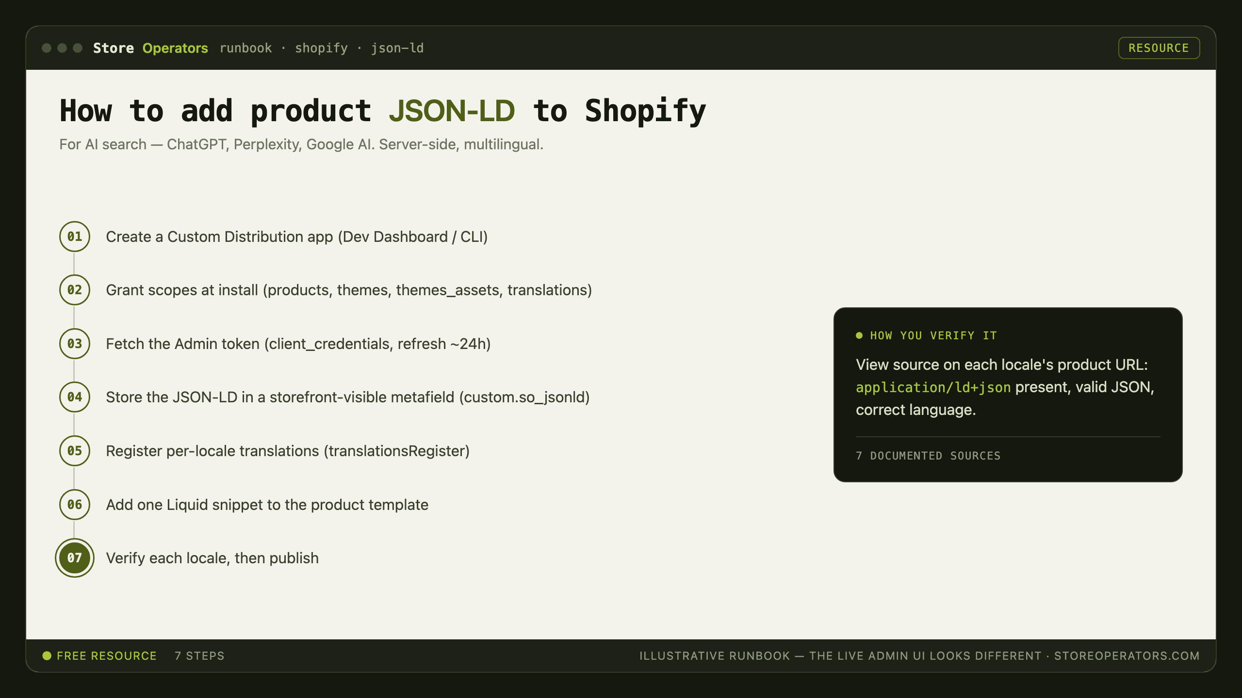The height and width of the screenshot is (698, 1242).
Task: Click the runbook breadcrumb tag
Action: [x=245, y=48]
